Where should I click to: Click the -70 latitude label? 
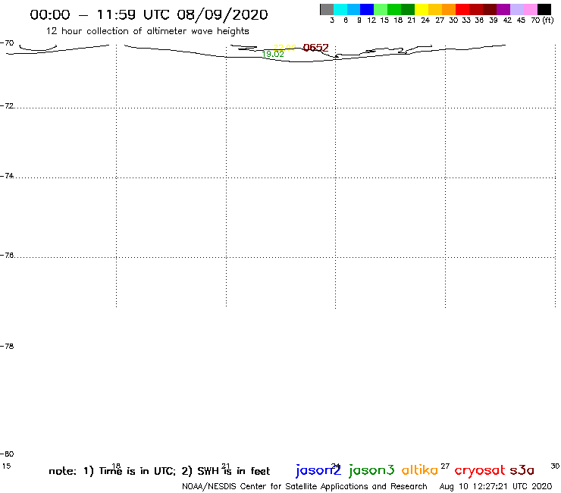click(7, 43)
